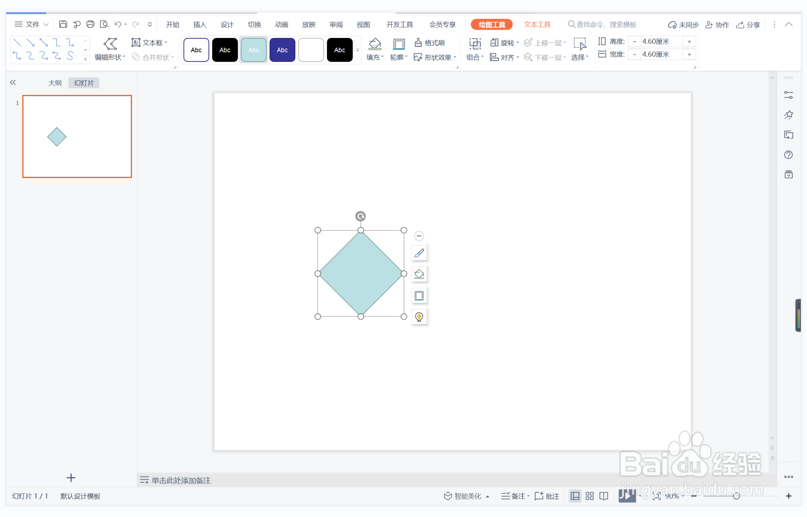This screenshot has height=517, width=807.
Task: Open the Shape Effects (形状效果) dropdown
Action: [435, 57]
